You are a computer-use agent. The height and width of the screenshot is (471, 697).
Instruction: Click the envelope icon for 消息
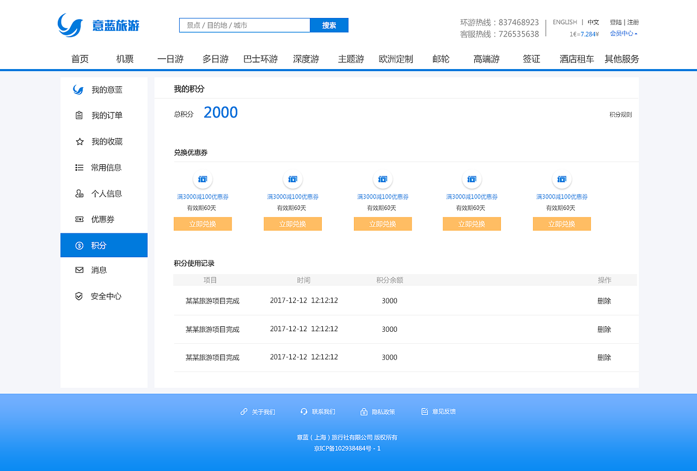click(x=80, y=270)
